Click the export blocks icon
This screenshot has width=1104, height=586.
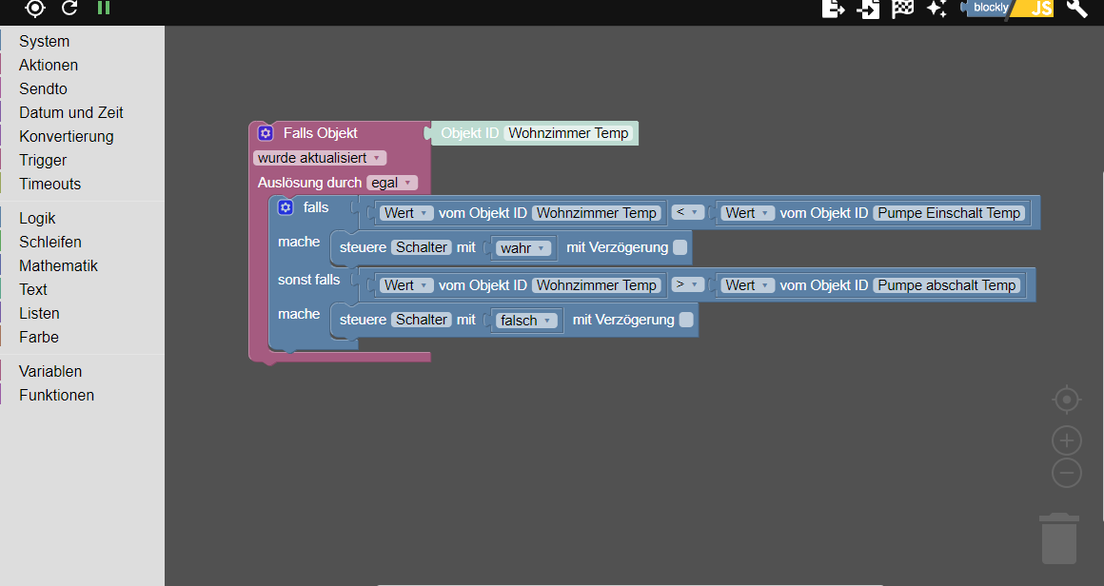click(x=833, y=9)
